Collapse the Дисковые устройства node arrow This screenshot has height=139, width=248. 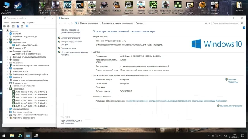(x=7, y=51)
